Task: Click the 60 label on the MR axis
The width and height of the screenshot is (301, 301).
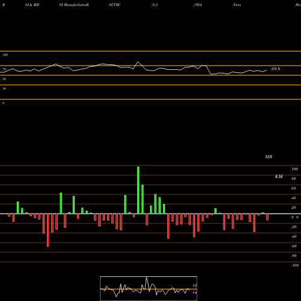Action: tap(294, 188)
